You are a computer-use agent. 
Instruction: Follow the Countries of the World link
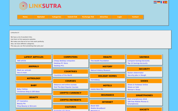point(63,75)
